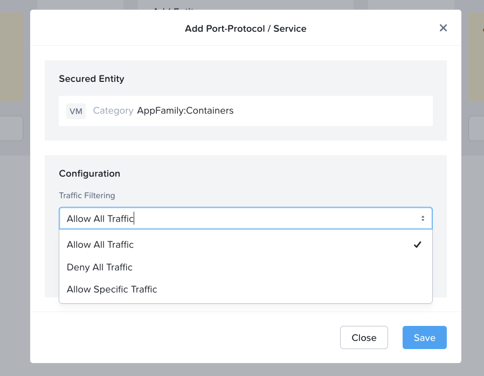Click the Secured Entity heading
The image size is (484, 376).
click(x=92, y=79)
